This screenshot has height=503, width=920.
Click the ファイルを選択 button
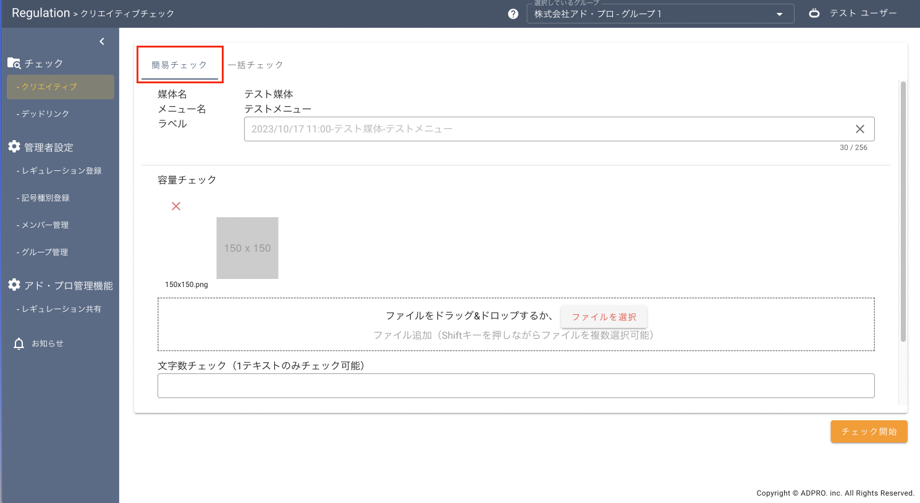pyautogui.click(x=603, y=317)
